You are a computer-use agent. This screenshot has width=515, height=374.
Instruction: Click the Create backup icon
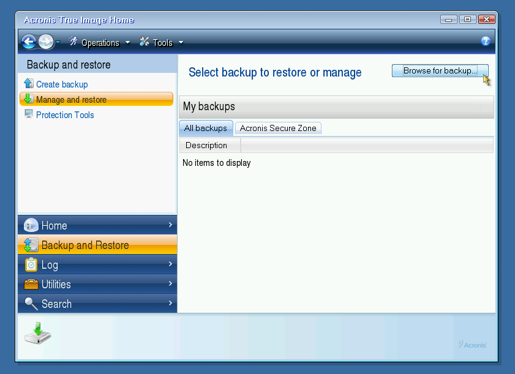click(x=29, y=84)
